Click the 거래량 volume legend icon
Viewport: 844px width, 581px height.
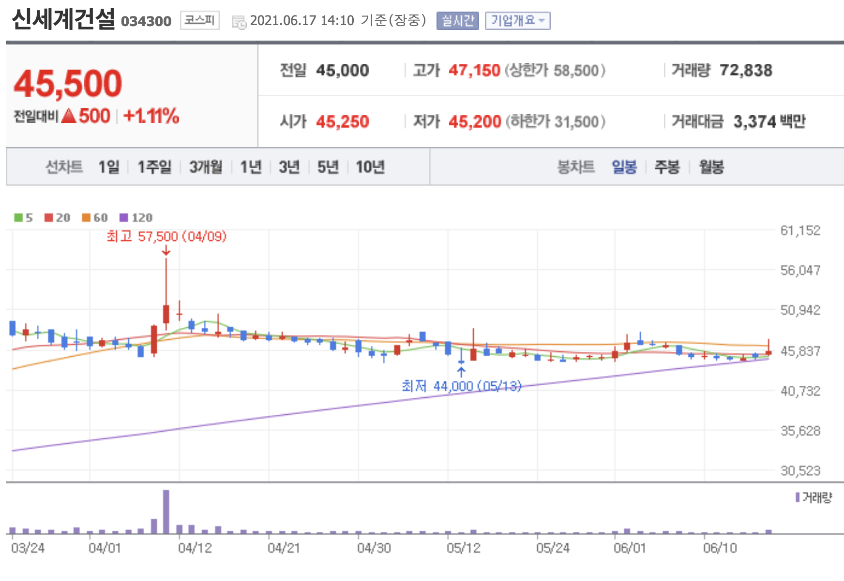(x=798, y=497)
